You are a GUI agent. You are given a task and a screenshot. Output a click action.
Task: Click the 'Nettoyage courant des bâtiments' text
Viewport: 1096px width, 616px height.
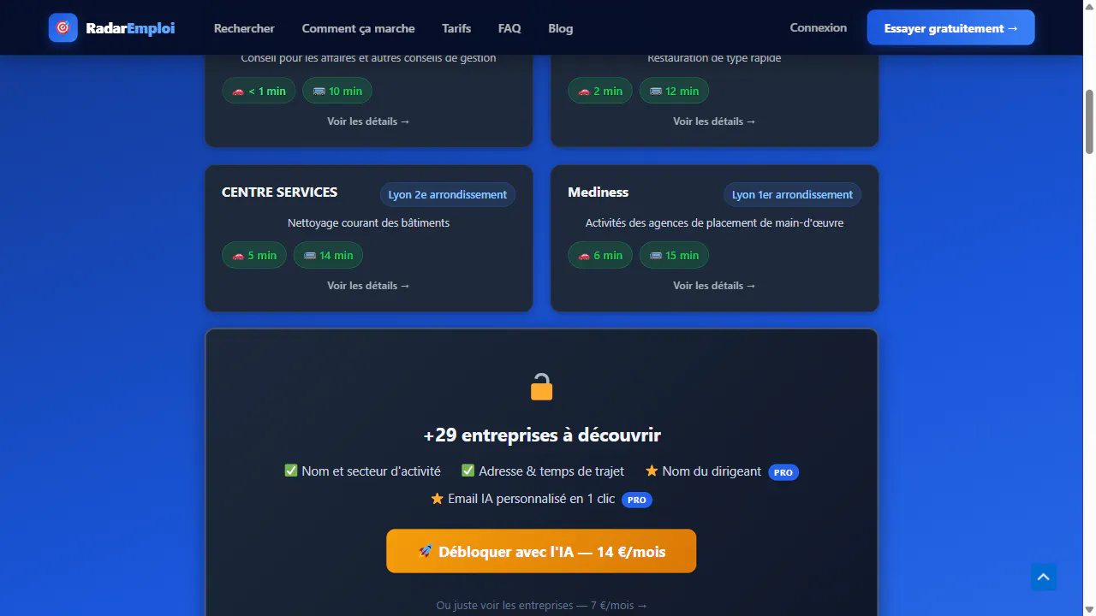pos(368,222)
